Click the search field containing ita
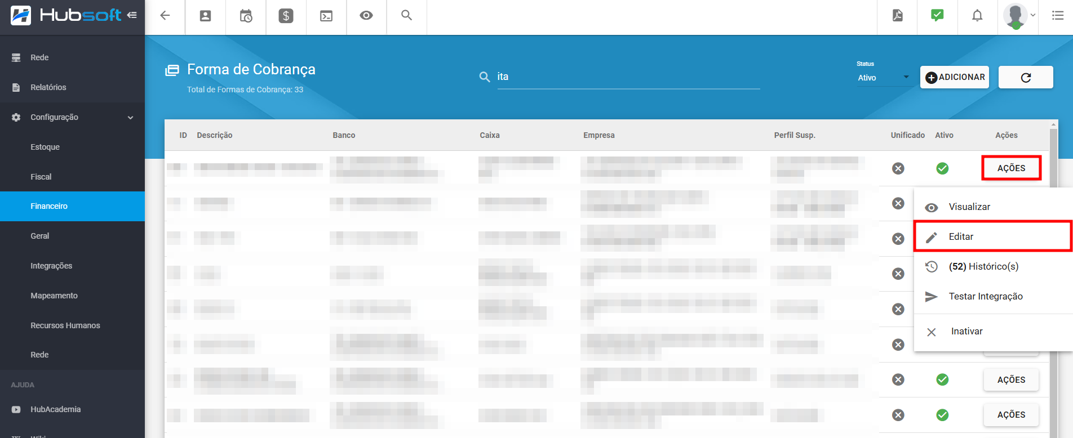This screenshot has height=438, width=1073. click(628, 77)
